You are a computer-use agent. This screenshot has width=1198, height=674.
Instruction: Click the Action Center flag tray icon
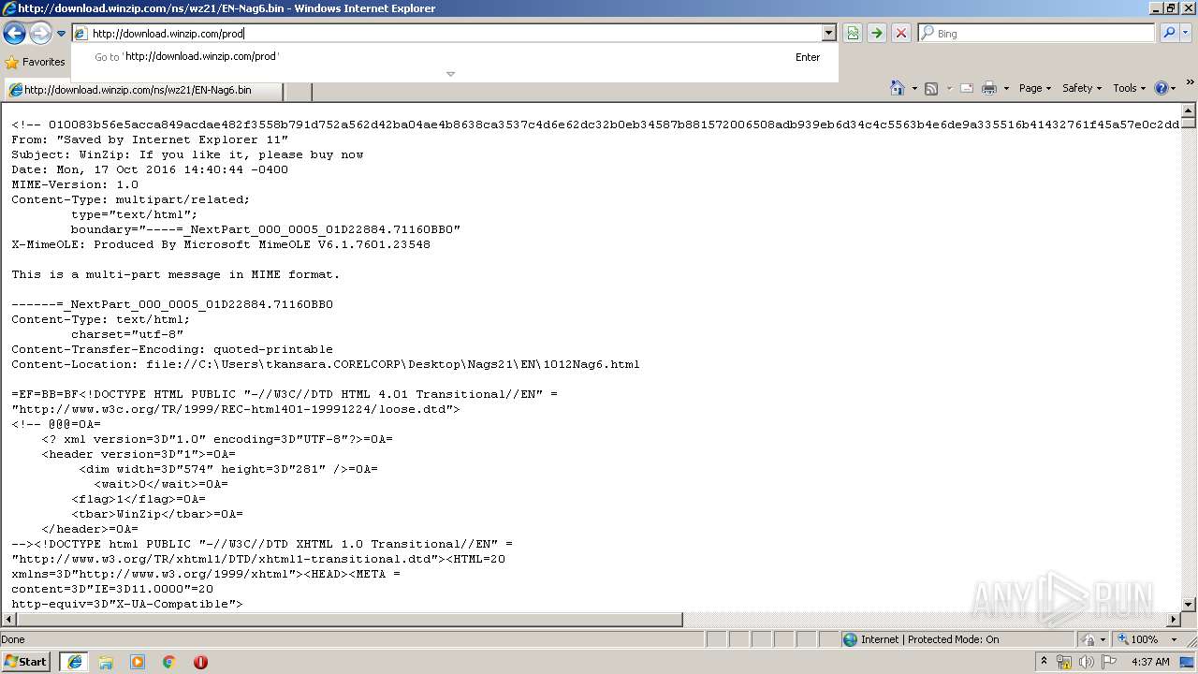1109,662
